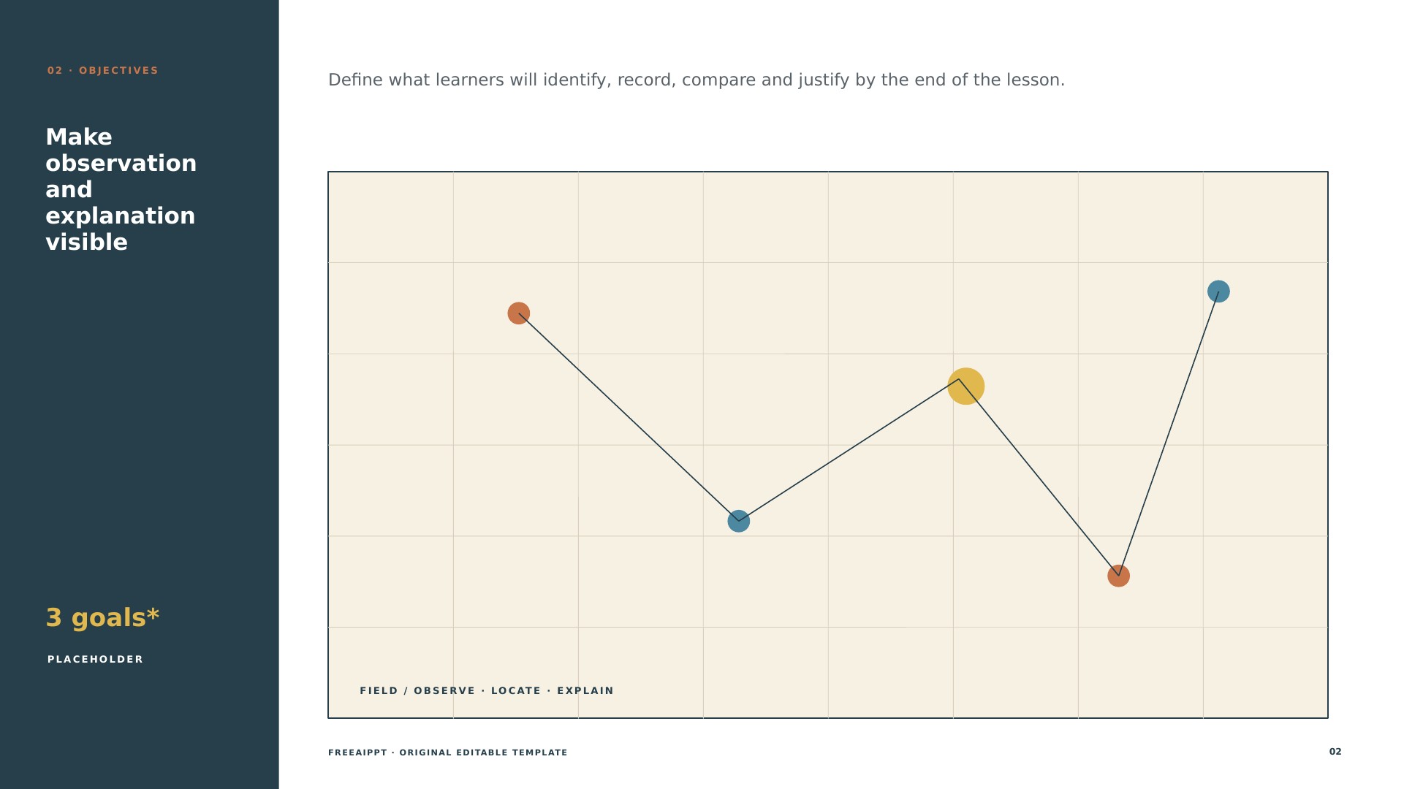Select the subtitle starting 'Define what learners'

click(x=697, y=80)
